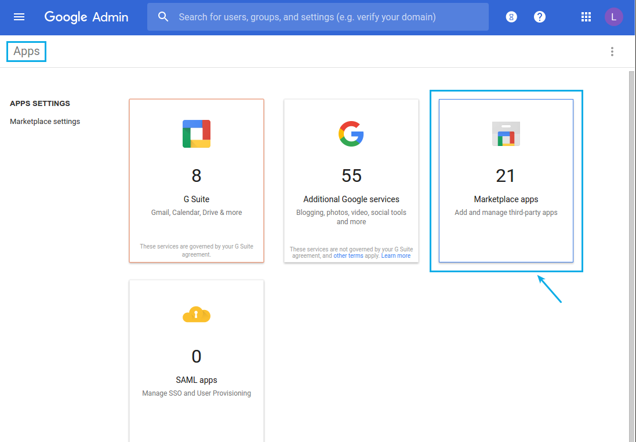This screenshot has height=442, width=636.
Task: Follow the other terms link
Action: pyautogui.click(x=347, y=255)
